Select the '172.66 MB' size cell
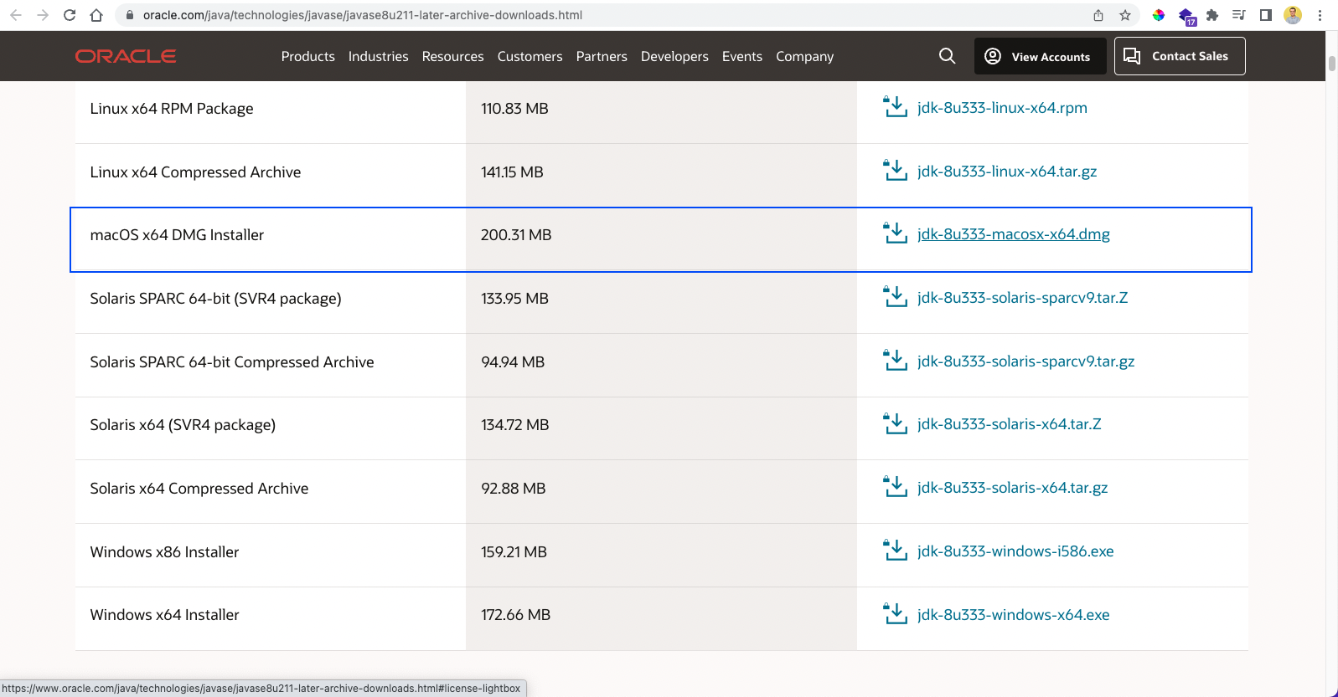This screenshot has width=1338, height=697. click(x=515, y=615)
